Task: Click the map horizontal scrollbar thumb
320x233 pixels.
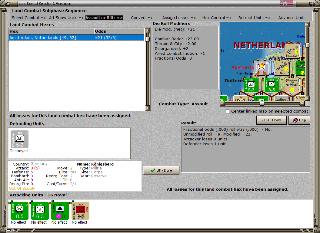Action: point(262,103)
